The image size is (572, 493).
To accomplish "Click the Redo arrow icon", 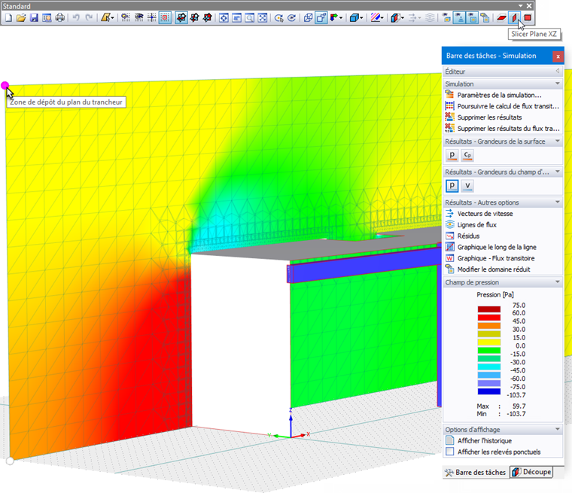I will pyautogui.click(x=89, y=18).
